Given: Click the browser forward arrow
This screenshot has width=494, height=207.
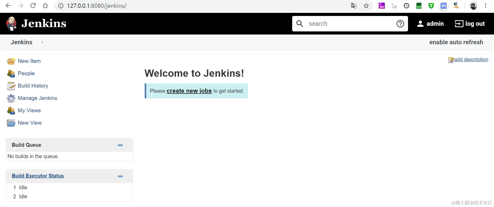Looking at the screenshot, I should 21,6.
